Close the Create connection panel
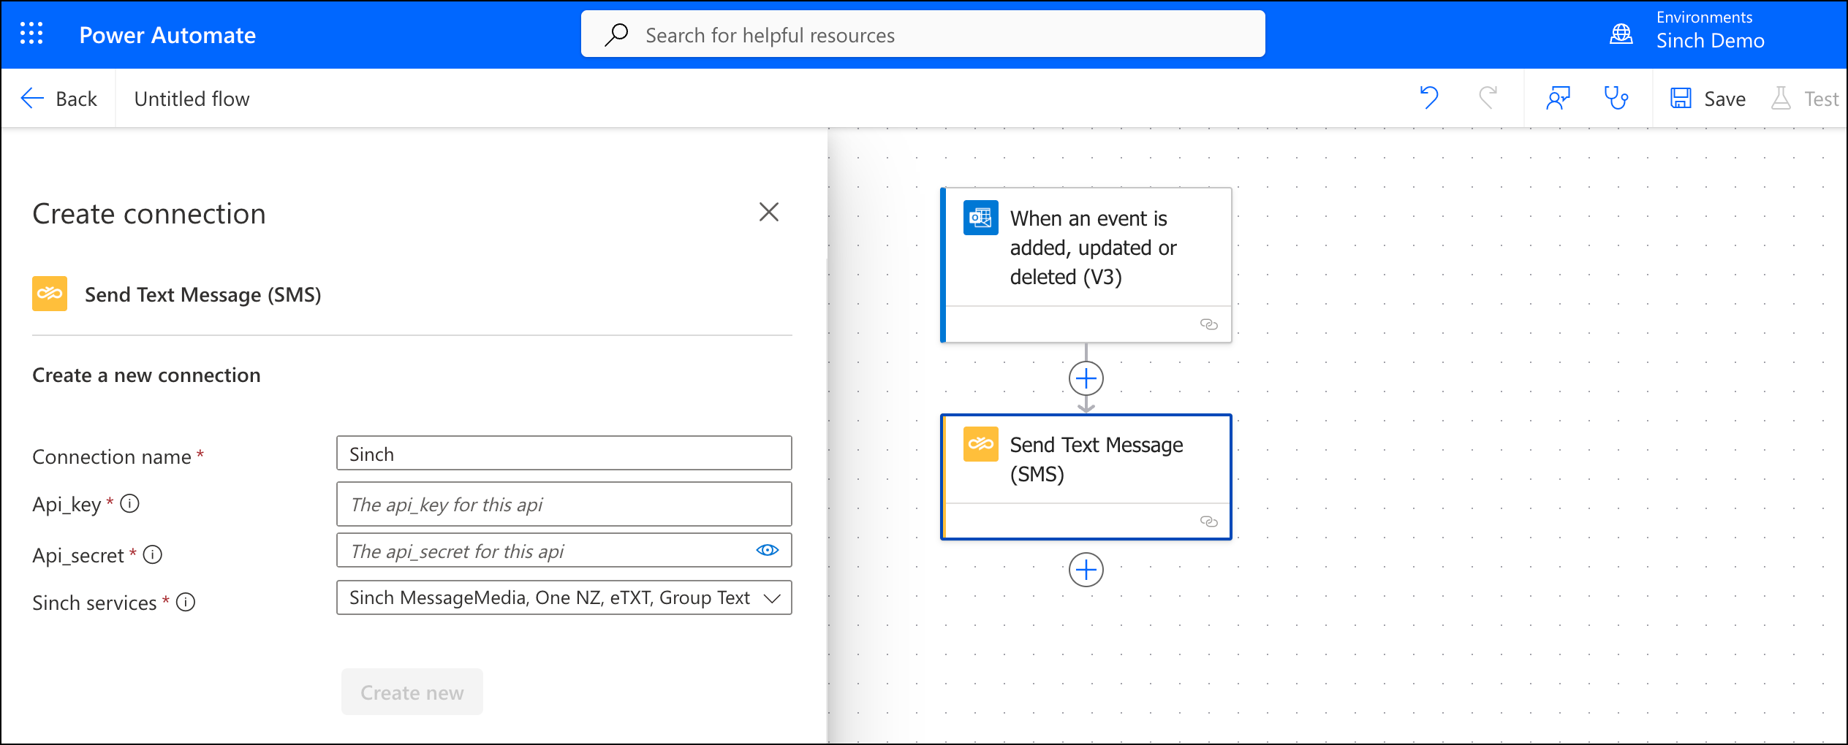1848x745 pixels. pyautogui.click(x=769, y=213)
